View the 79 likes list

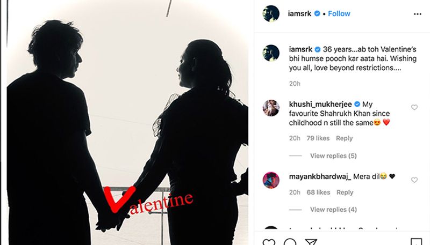[x=318, y=138]
